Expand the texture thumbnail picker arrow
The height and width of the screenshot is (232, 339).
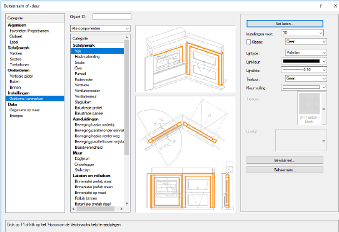(x=323, y=109)
